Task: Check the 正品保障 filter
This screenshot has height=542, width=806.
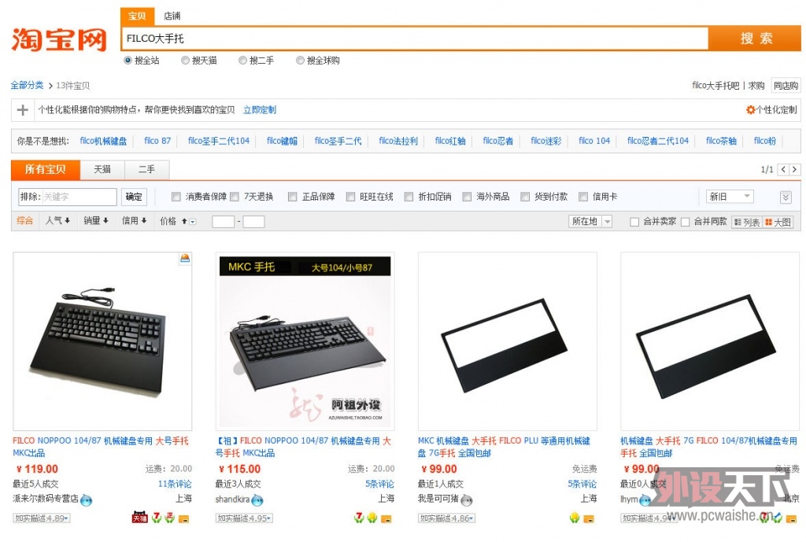Action: click(293, 197)
